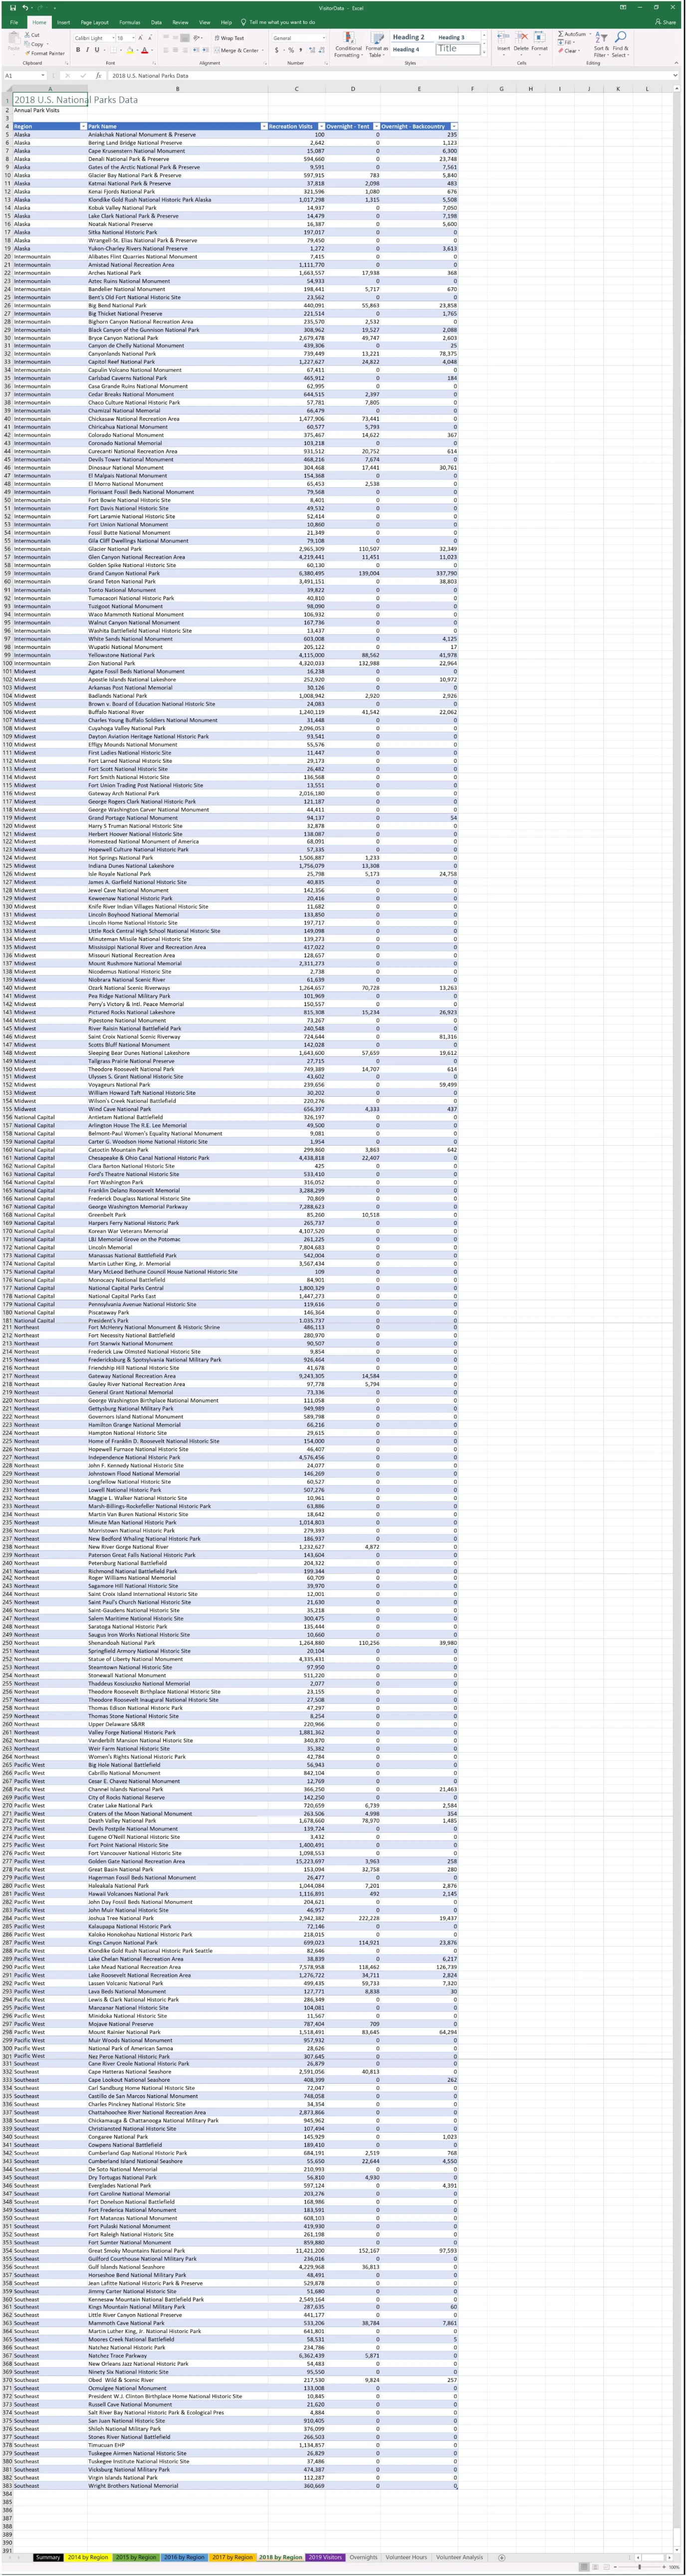
Task: Toggle Wrap Text on
Action: pyautogui.click(x=230, y=38)
